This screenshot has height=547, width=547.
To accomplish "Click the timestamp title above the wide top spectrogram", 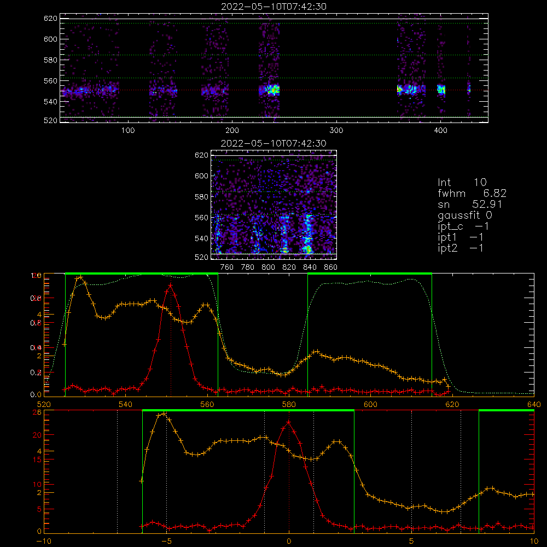I will click(x=273, y=7).
